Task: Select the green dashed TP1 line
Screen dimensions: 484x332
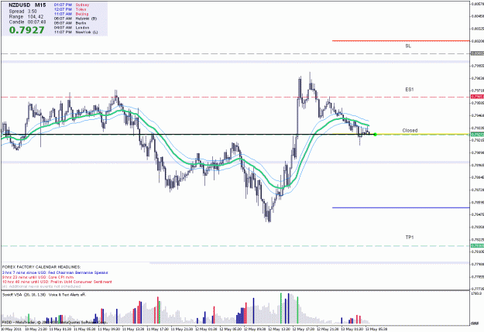Action: [235, 246]
